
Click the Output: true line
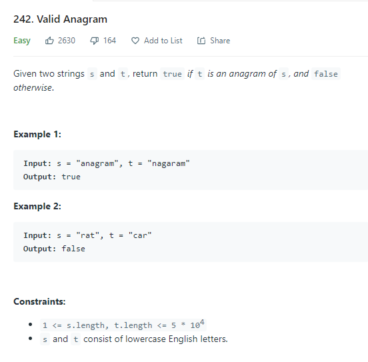click(x=52, y=177)
